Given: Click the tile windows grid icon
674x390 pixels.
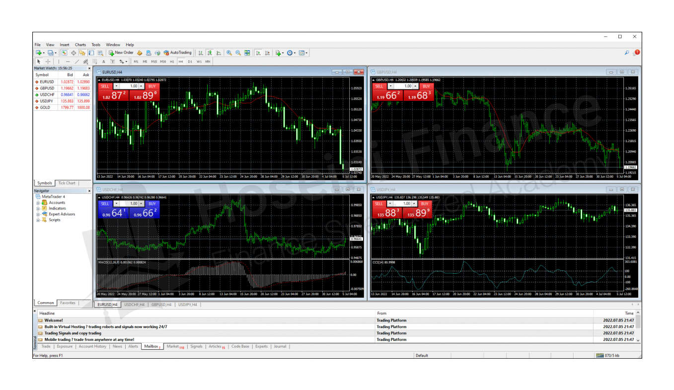Looking at the screenshot, I should coord(247,53).
